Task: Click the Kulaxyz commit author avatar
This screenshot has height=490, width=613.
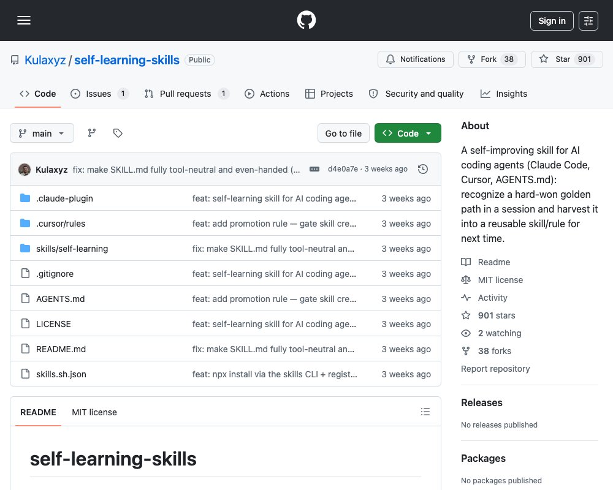Action: click(25, 170)
